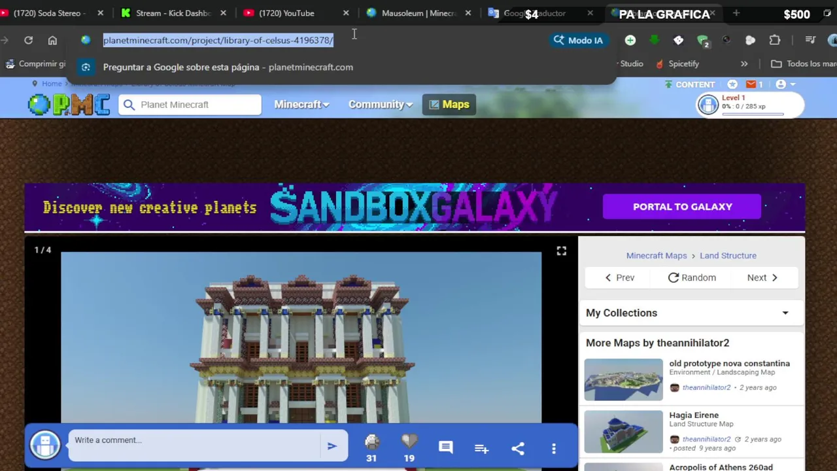The image size is (837, 471).
Task: Click the green circle plus extension icon
Action: tap(630, 40)
